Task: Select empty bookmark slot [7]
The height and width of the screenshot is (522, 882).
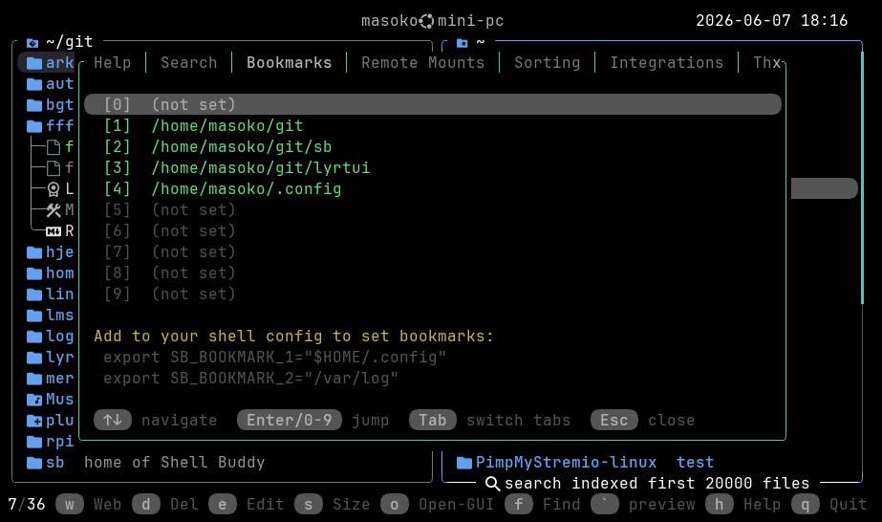Action: tap(169, 252)
